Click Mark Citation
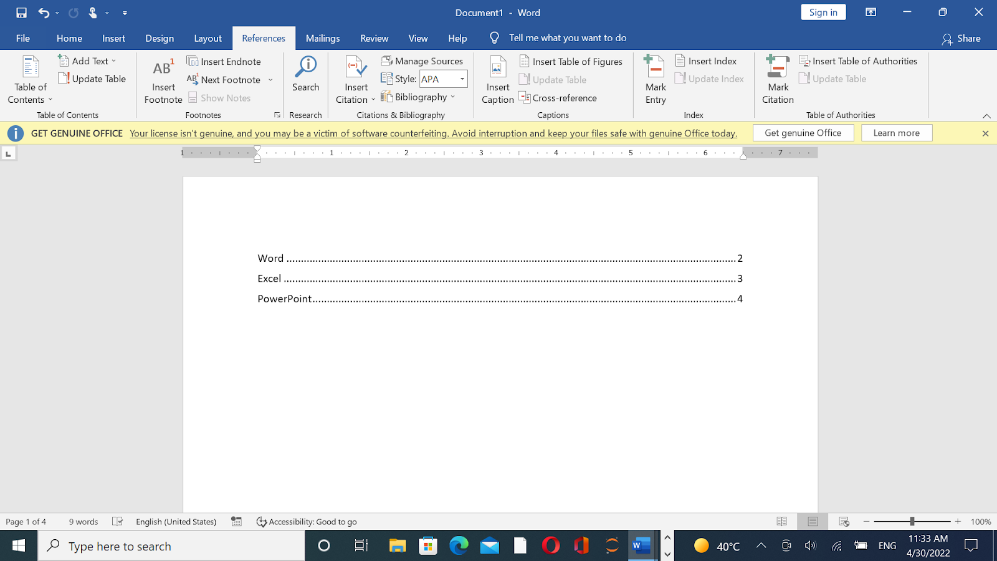Screen dimensions: 997x561 tap(778, 80)
